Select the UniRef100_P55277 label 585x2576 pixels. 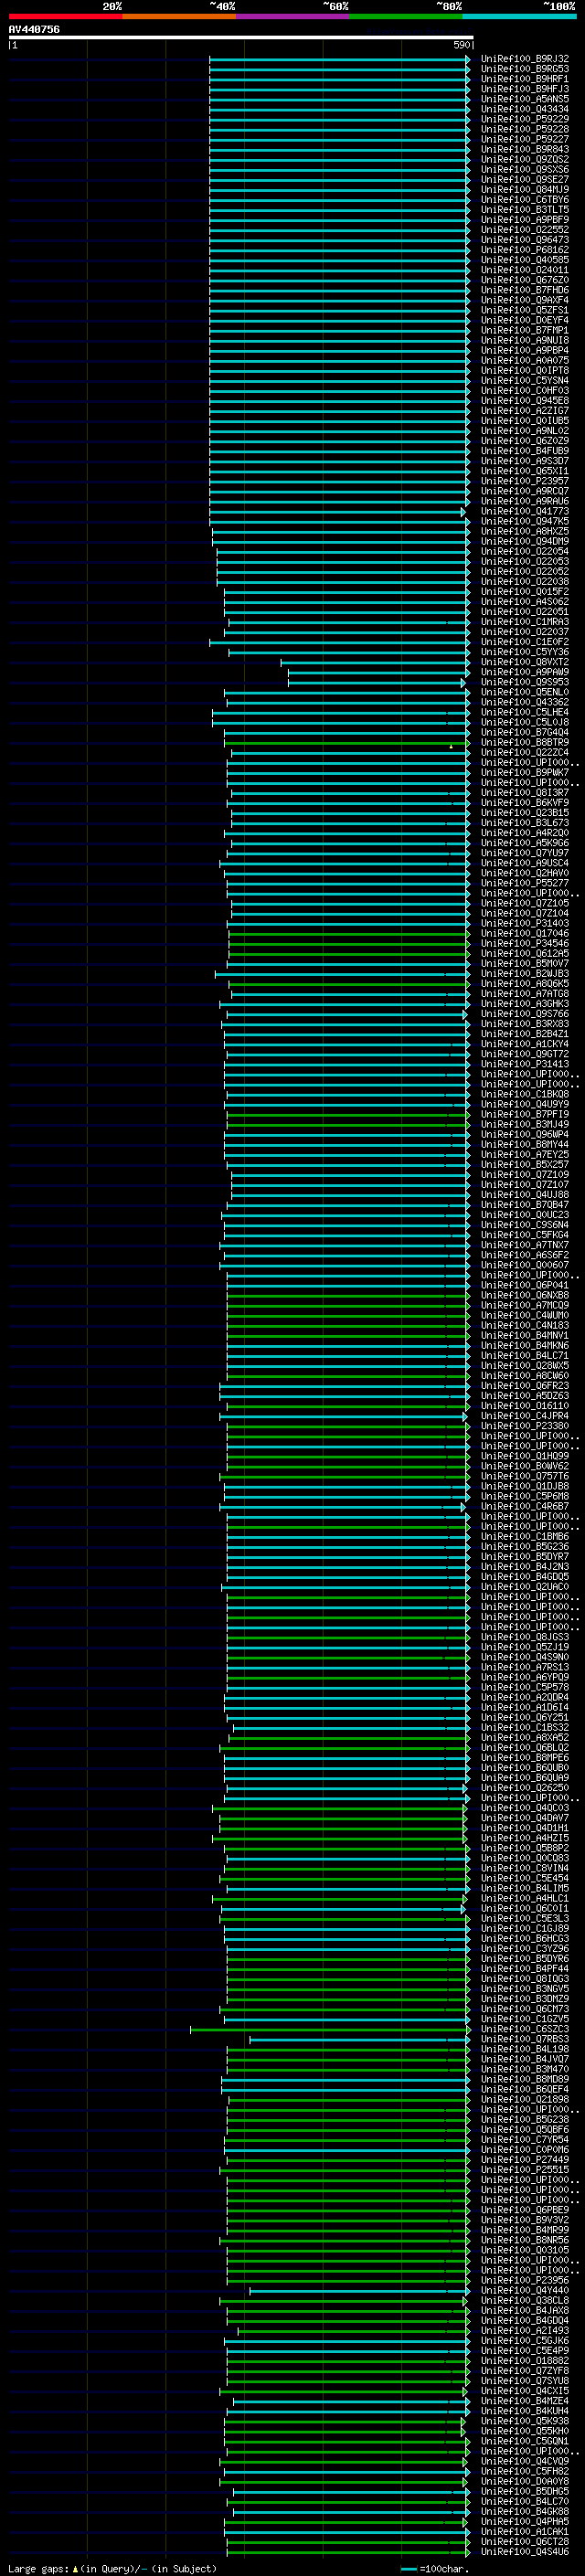(x=525, y=883)
